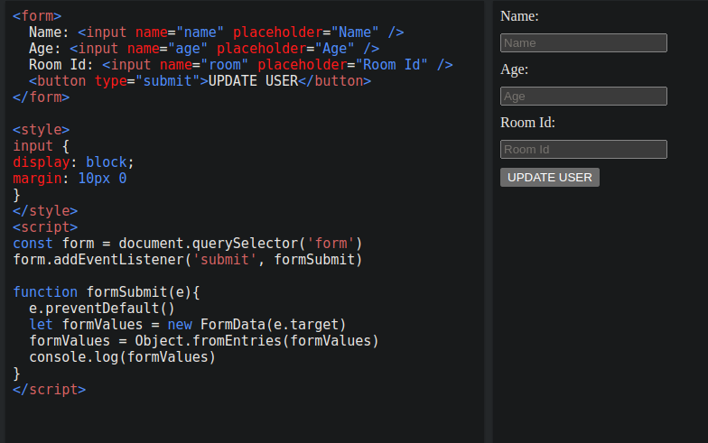Click the divider between code and preview
708x443 pixels.
tap(488, 222)
